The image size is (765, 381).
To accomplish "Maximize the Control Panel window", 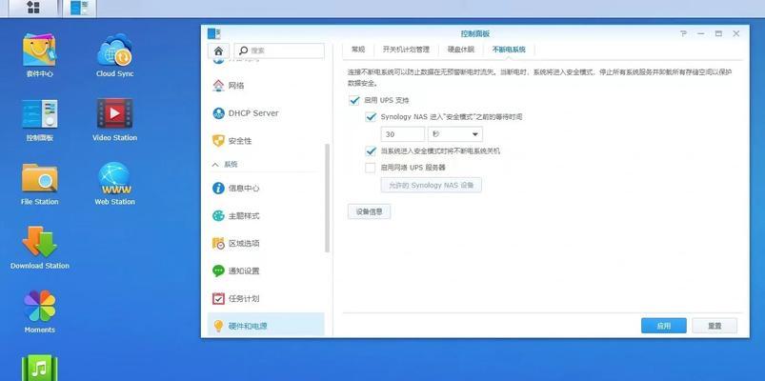I will click(x=718, y=33).
